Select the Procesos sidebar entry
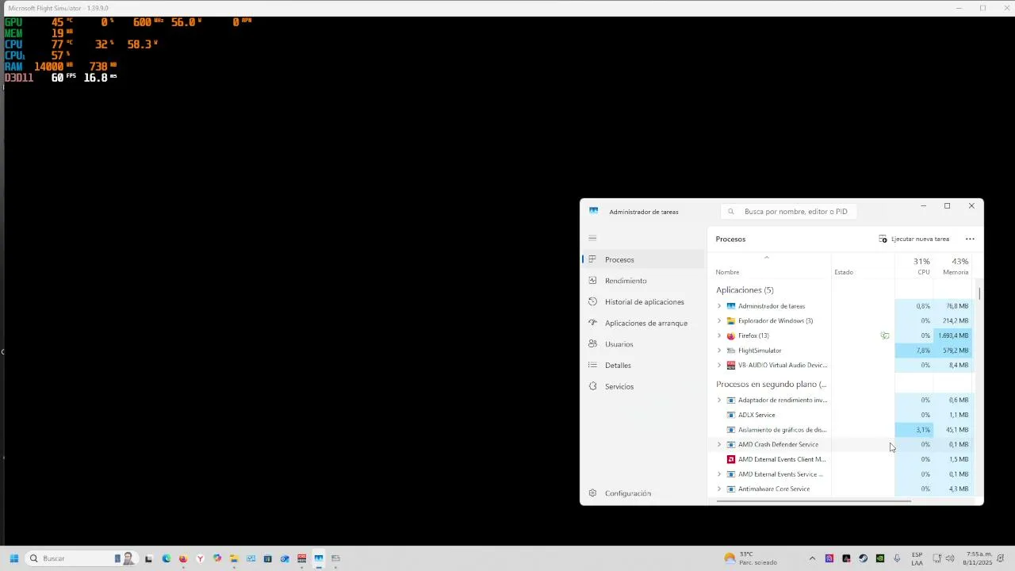1015x571 pixels. (643, 259)
